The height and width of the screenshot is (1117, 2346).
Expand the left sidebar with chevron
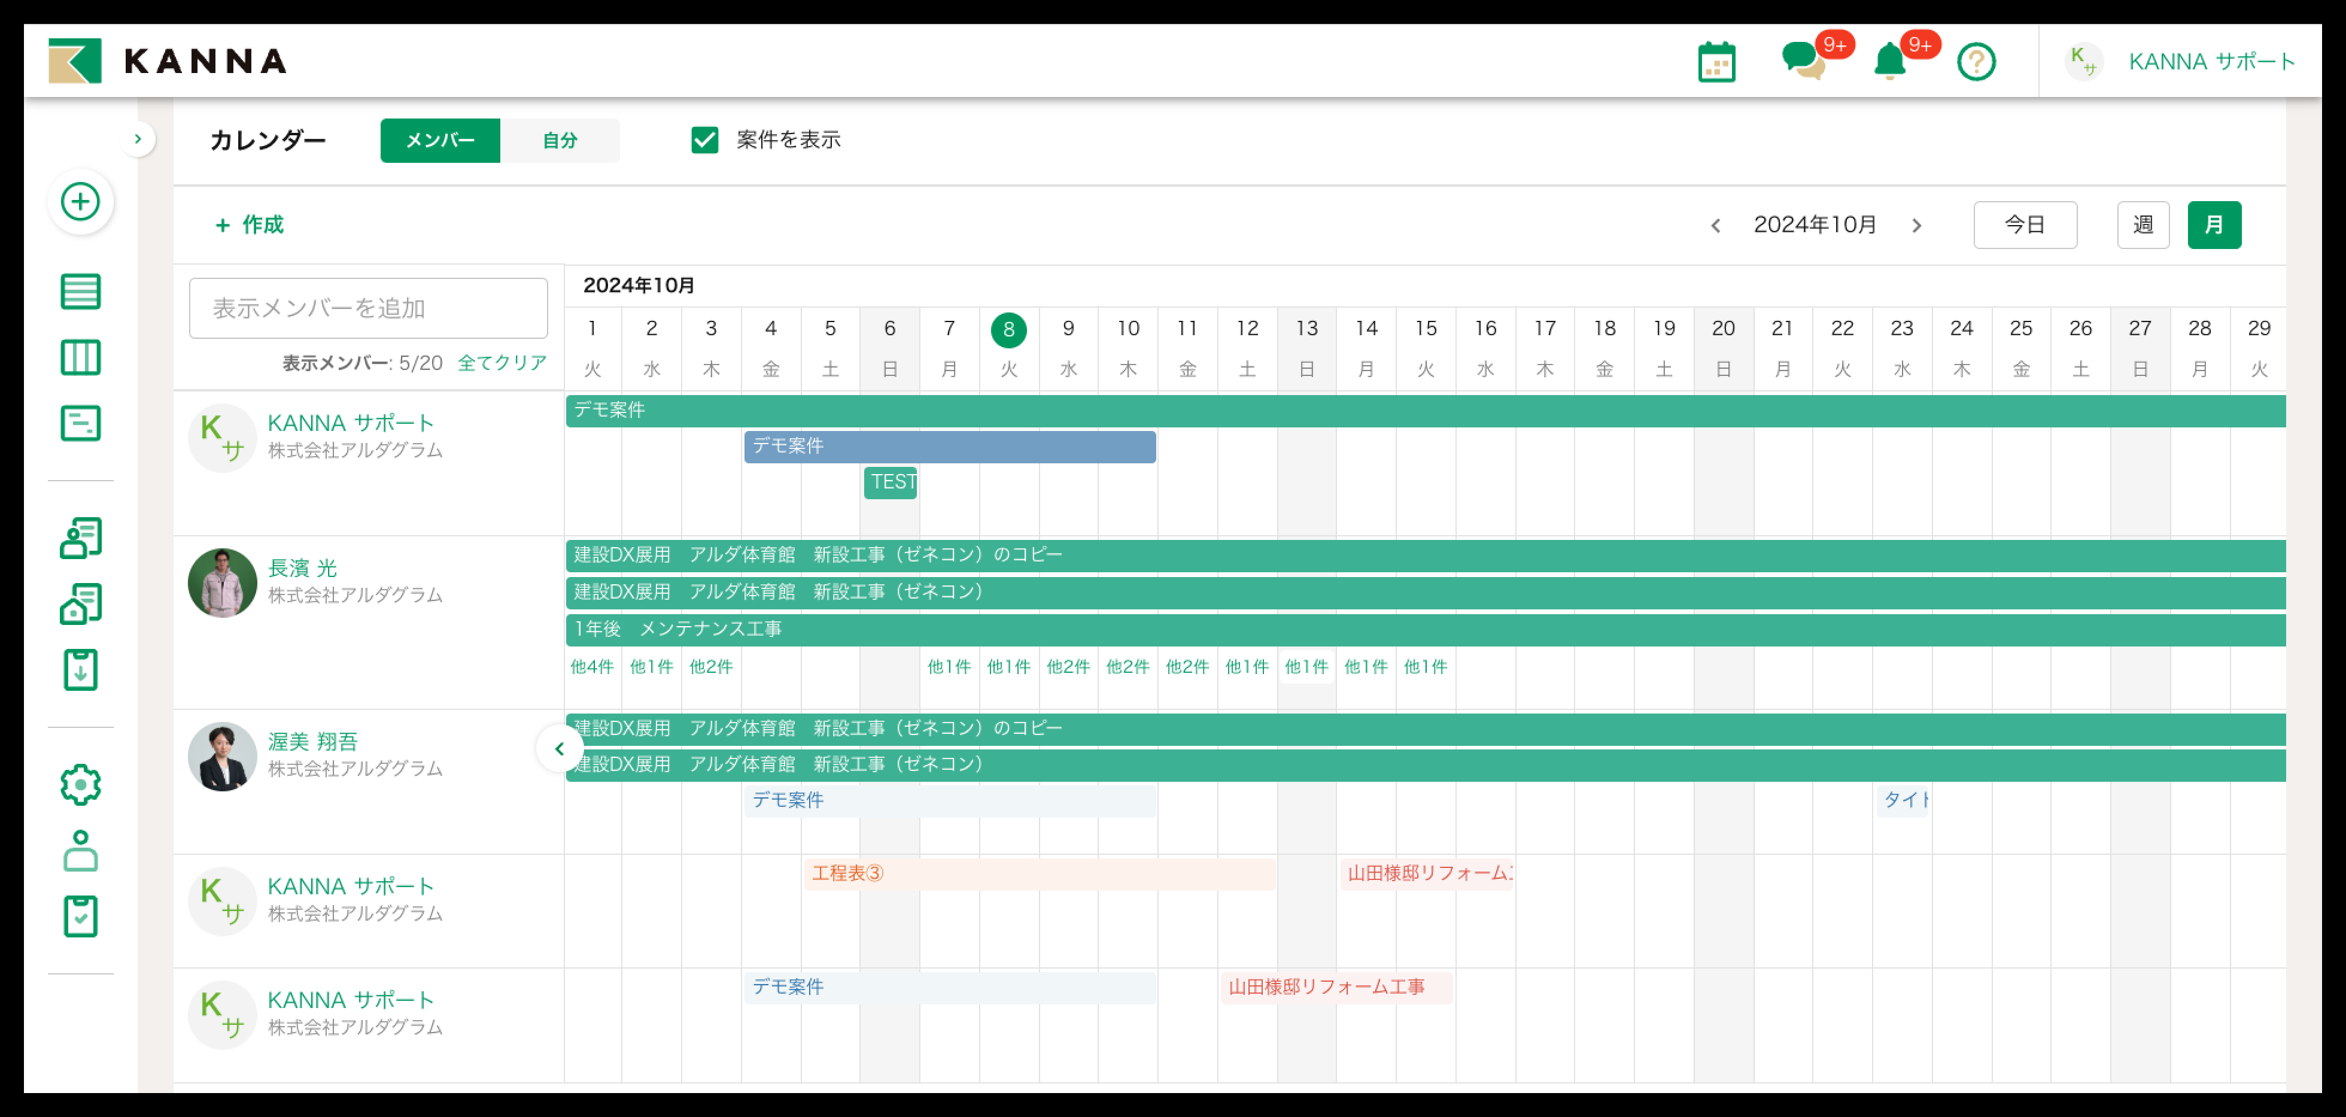click(138, 139)
